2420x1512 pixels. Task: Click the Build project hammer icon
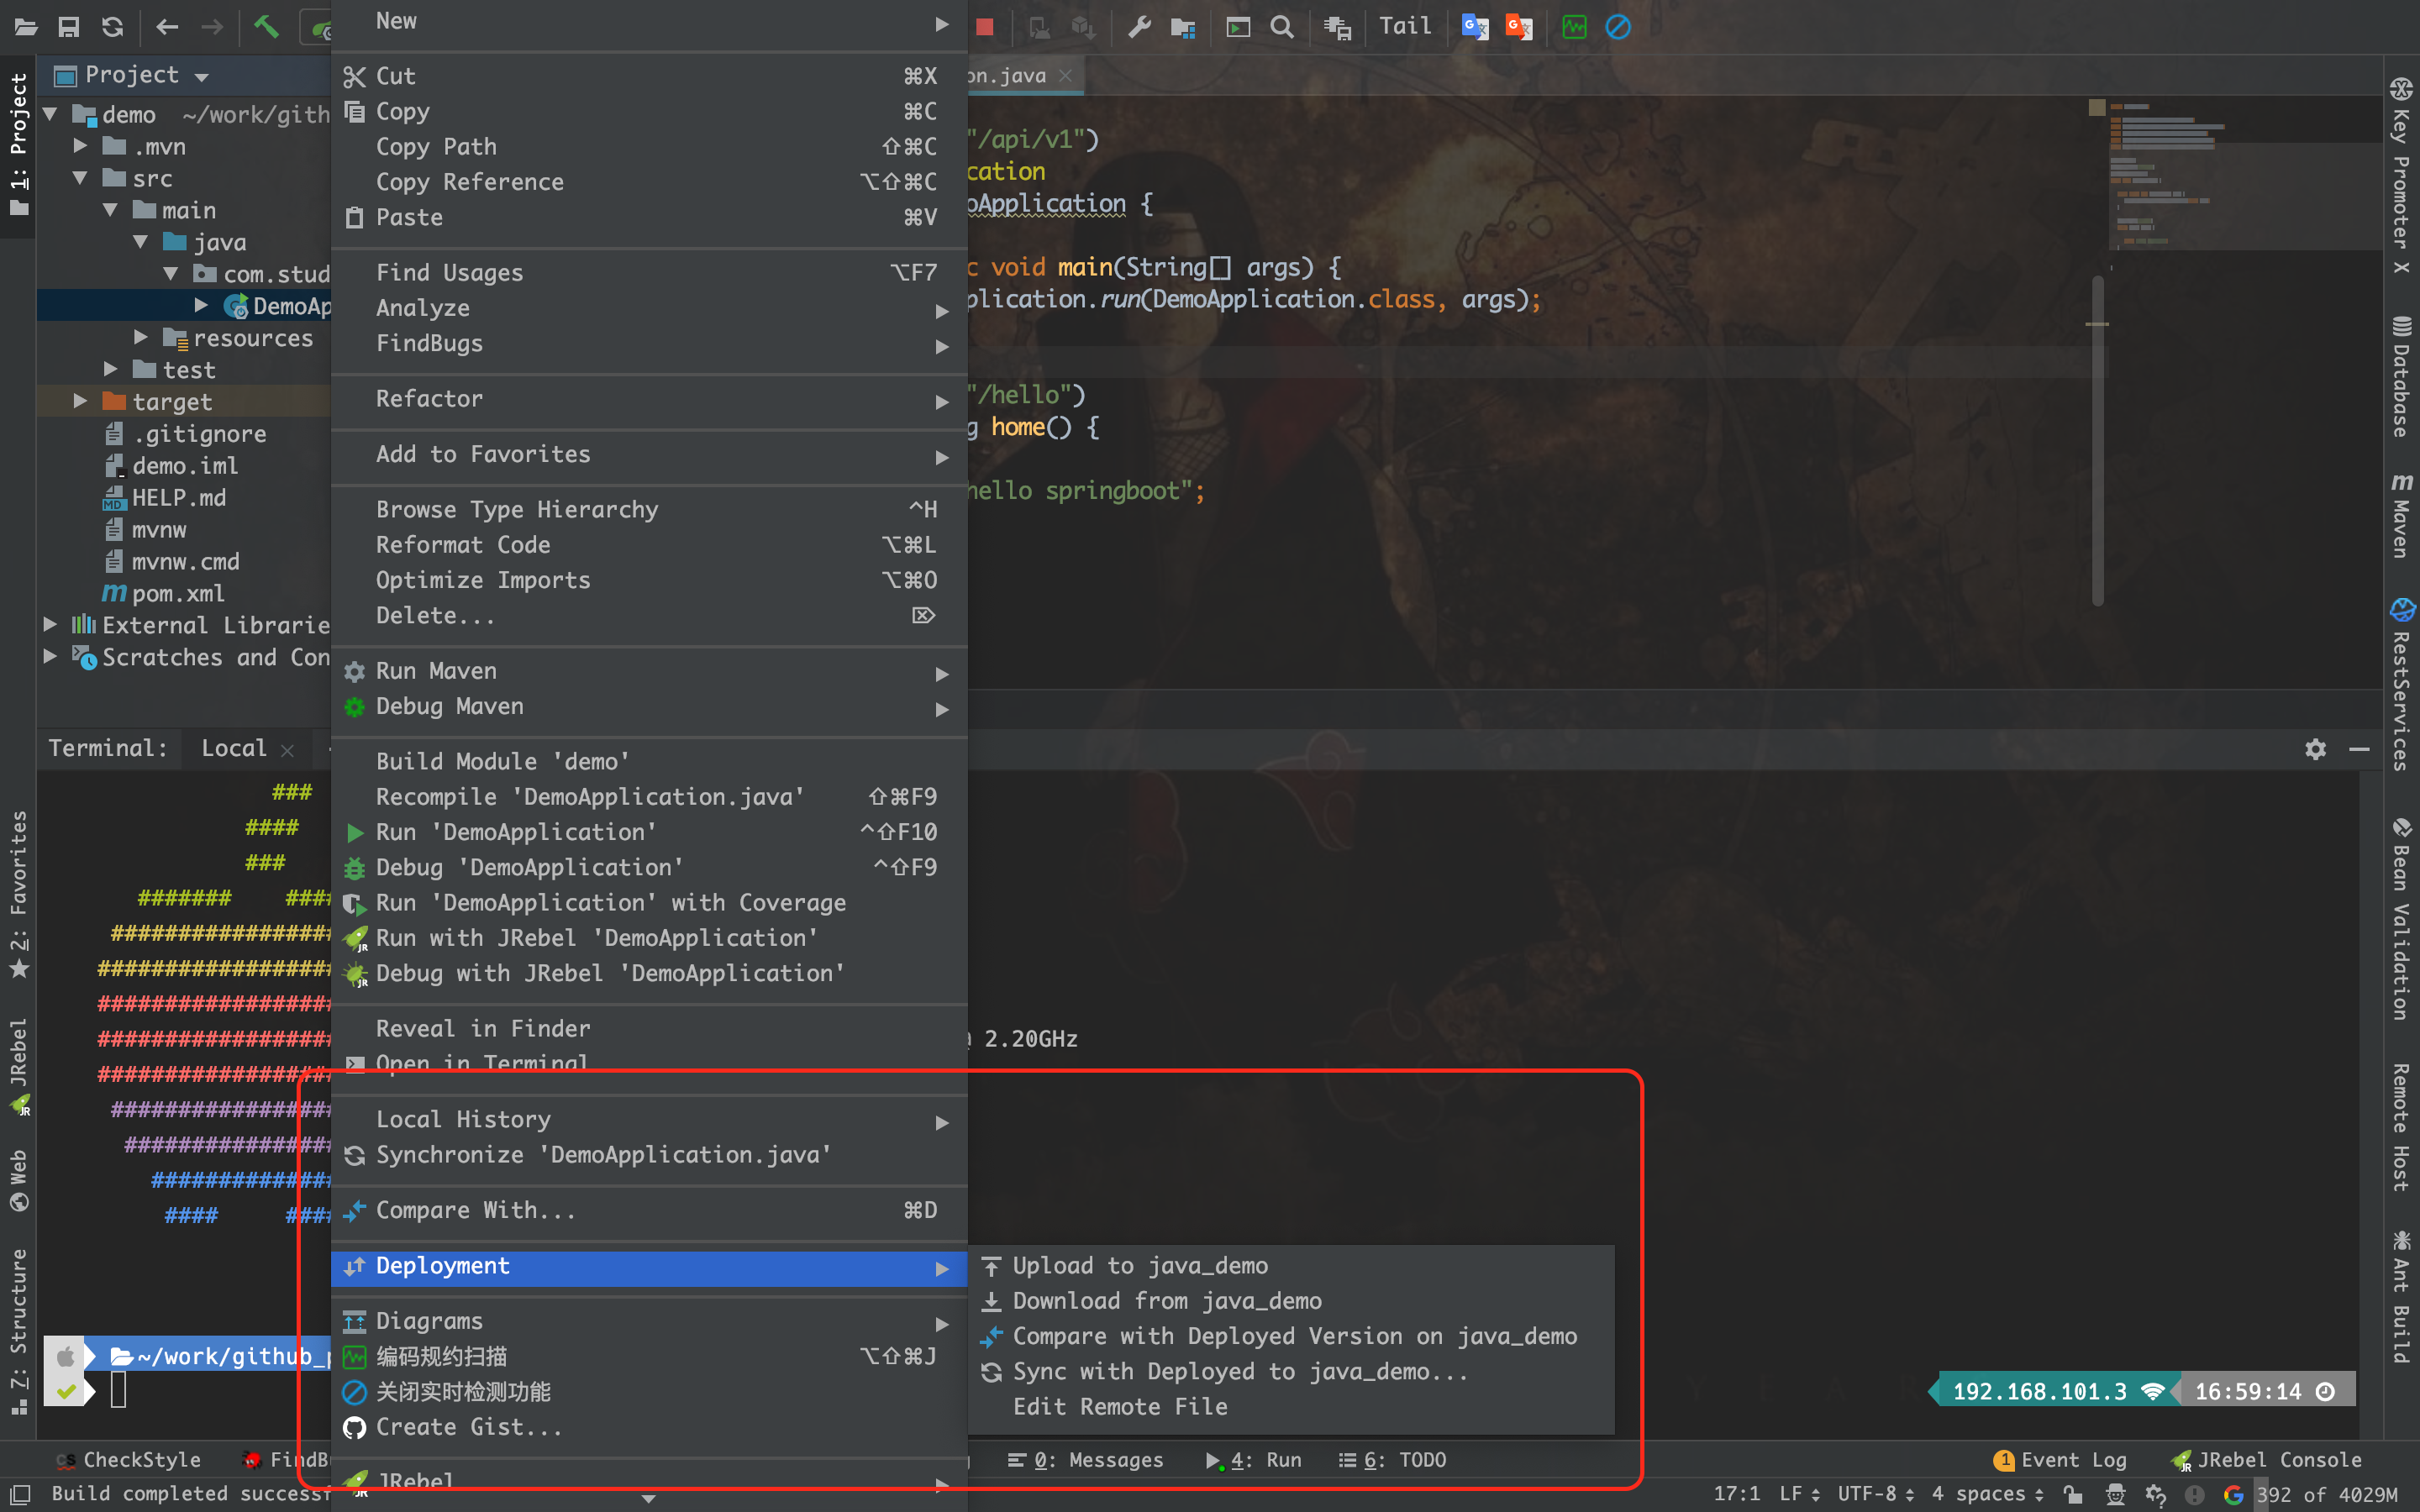(266, 27)
